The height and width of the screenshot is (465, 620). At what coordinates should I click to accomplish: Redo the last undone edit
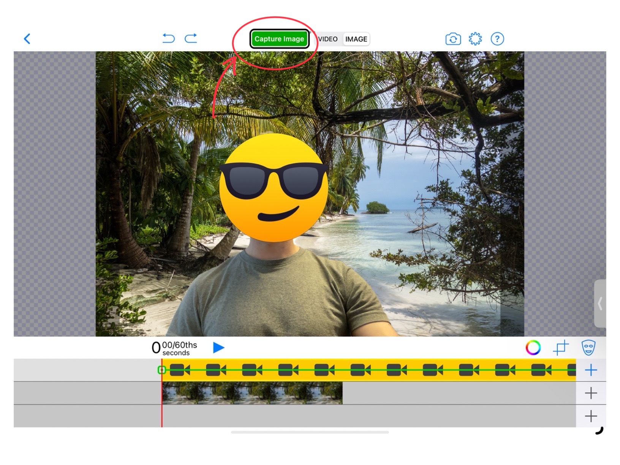point(191,38)
